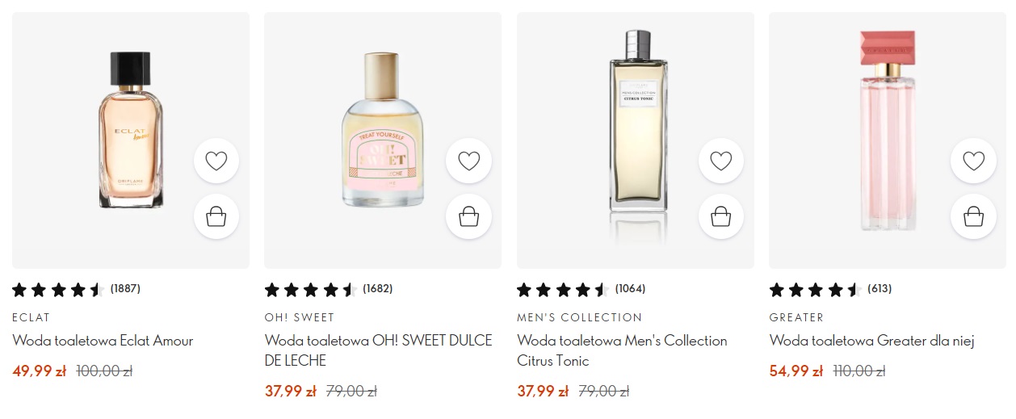The height and width of the screenshot is (419, 1016).
Task: Add Greater dla niej to shopping bag
Action: point(973,216)
